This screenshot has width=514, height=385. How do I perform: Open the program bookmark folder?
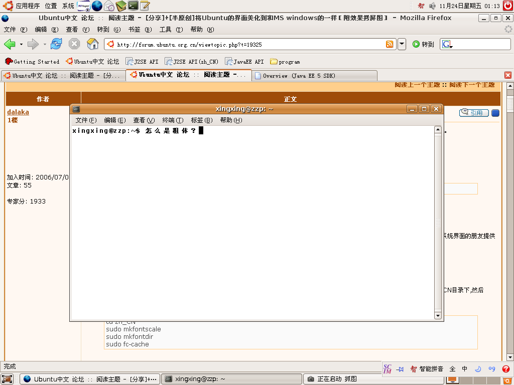click(285, 62)
